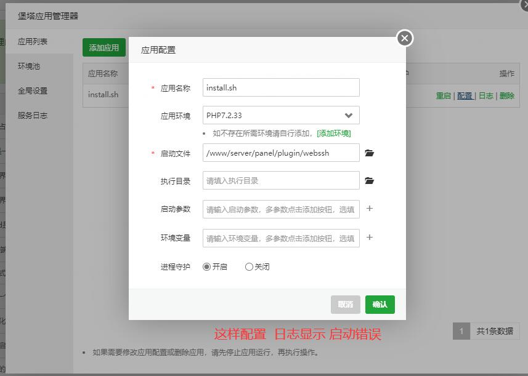Add another 启动参数 with plus icon

[370, 209]
